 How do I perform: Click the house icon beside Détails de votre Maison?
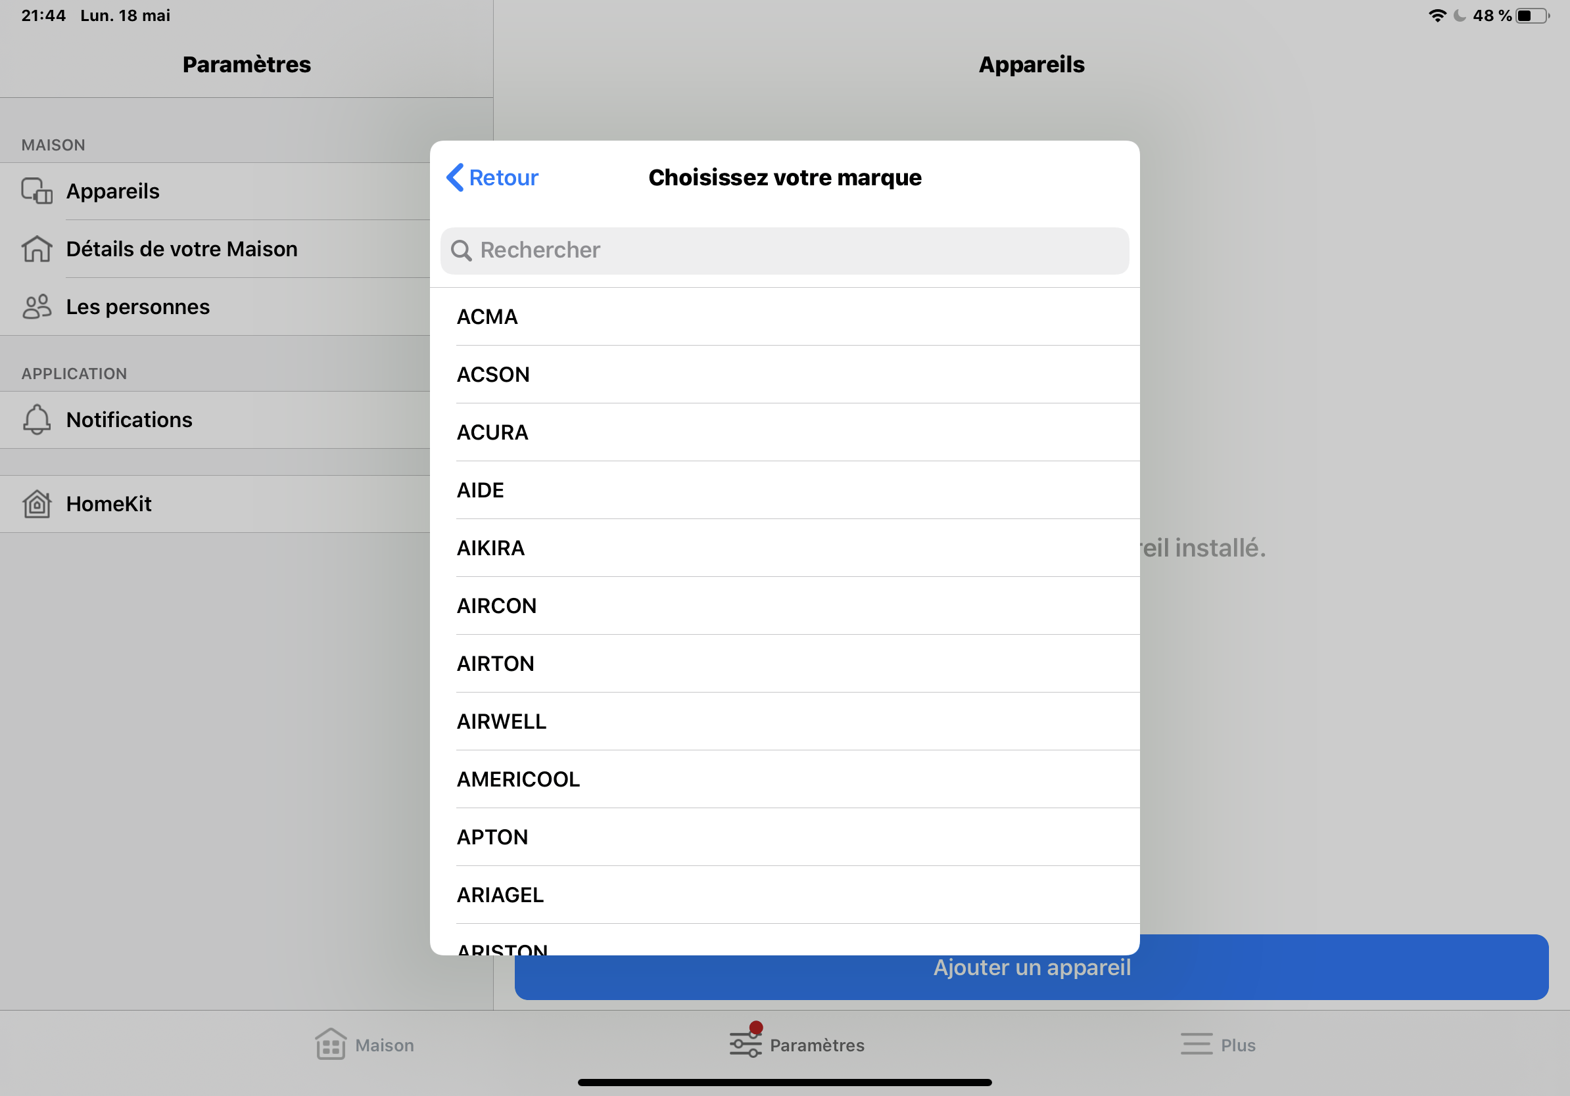37,249
